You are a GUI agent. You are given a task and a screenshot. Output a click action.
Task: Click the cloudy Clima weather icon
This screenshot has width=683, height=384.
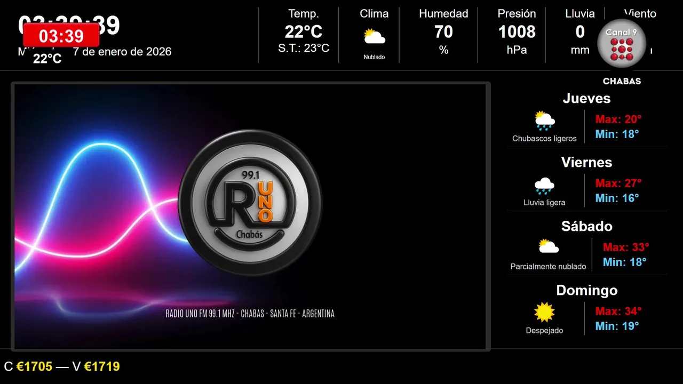click(x=374, y=37)
